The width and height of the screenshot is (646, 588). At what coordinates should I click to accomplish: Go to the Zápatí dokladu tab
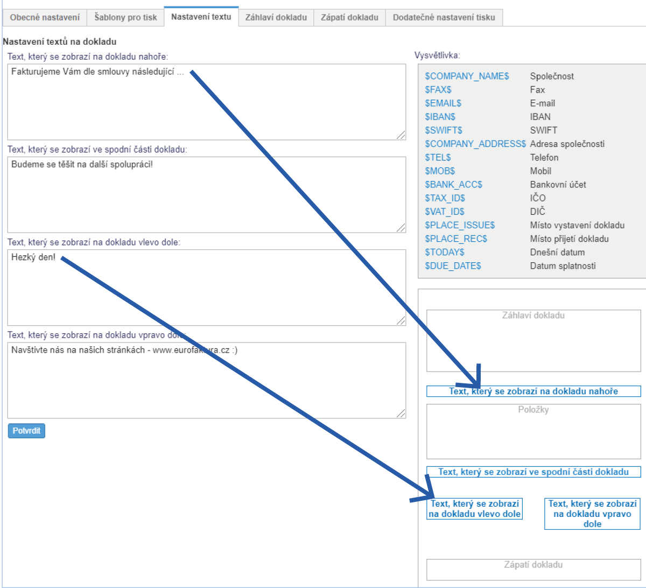pos(349,17)
